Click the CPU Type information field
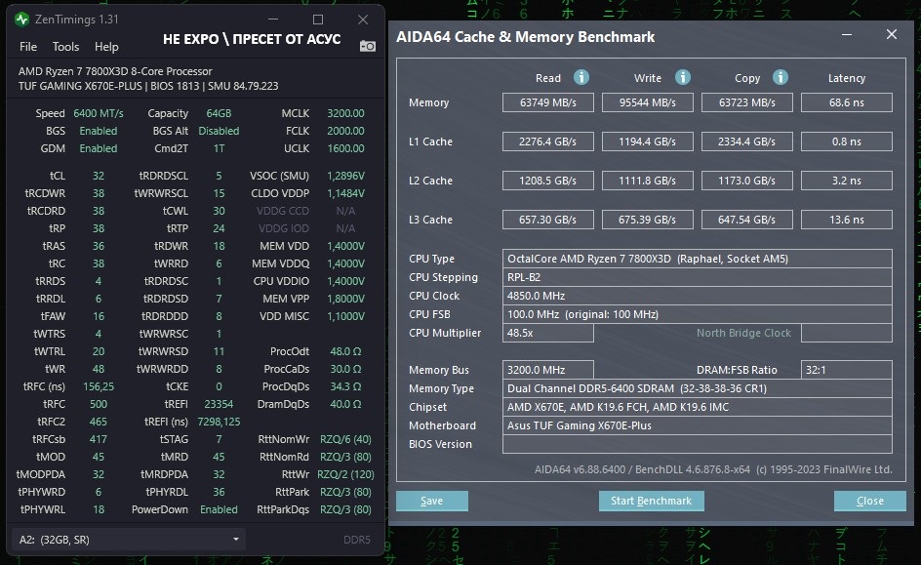 [x=698, y=259]
